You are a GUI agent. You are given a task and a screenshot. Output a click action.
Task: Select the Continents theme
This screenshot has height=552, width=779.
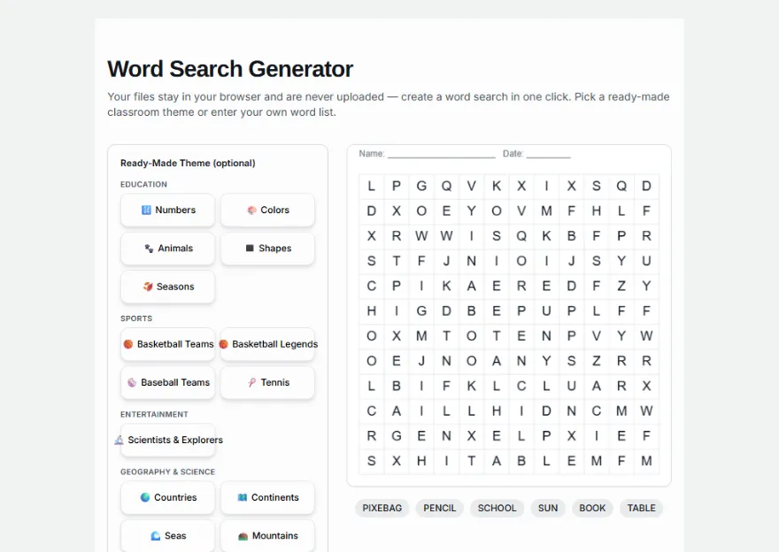[267, 497]
